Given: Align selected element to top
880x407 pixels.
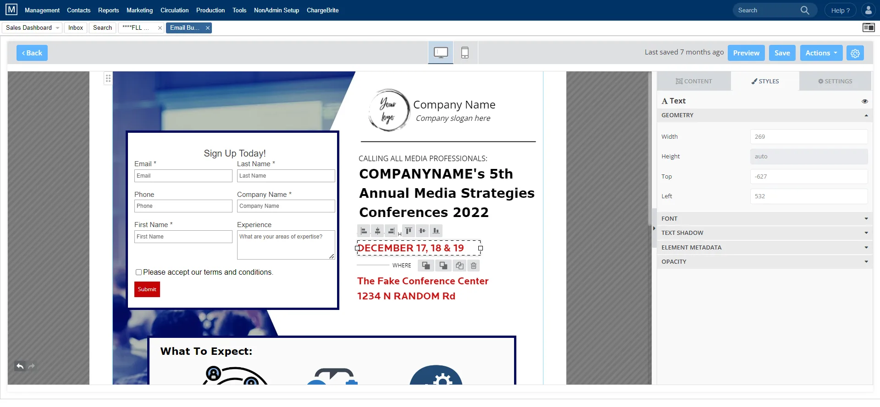Looking at the screenshot, I should (x=409, y=231).
